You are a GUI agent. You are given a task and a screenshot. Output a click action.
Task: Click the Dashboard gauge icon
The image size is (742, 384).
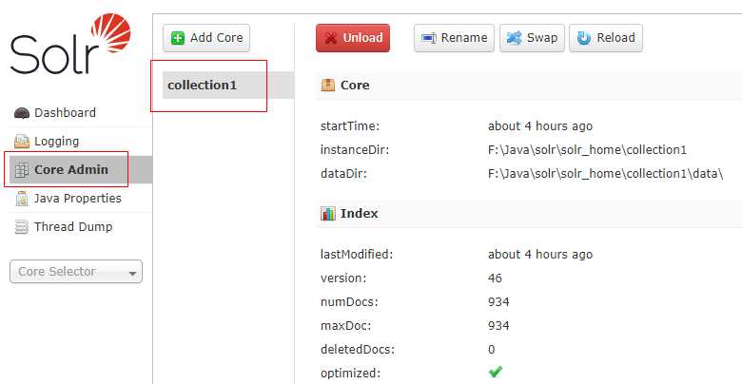pos(22,113)
